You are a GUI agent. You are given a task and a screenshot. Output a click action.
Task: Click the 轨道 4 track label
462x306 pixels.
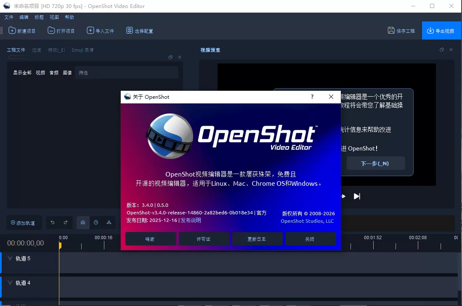coord(23,283)
